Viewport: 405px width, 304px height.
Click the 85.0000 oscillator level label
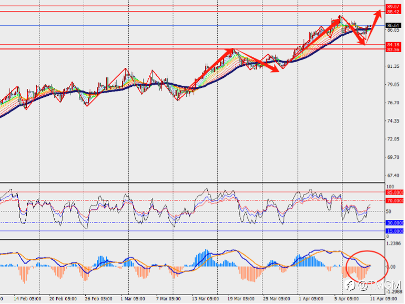(395, 192)
